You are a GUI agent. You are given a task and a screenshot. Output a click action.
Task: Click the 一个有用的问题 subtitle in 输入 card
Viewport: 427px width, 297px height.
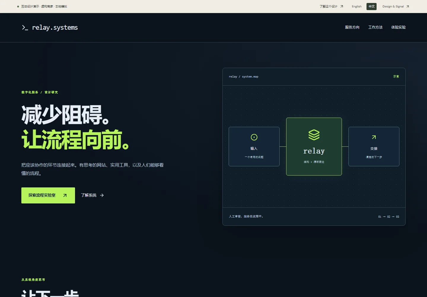tap(254, 157)
